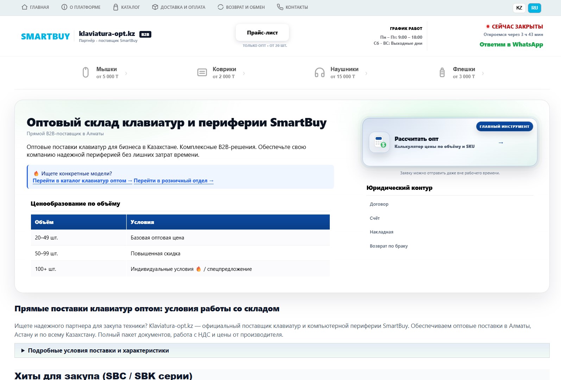Click the home icon beside Главная
The height and width of the screenshot is (380, 561).
pyautogui.click(x=24, y=7)
